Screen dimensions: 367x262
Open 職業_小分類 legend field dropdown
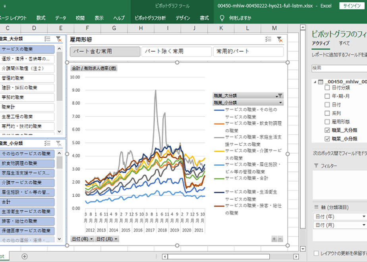click(280, 103)
